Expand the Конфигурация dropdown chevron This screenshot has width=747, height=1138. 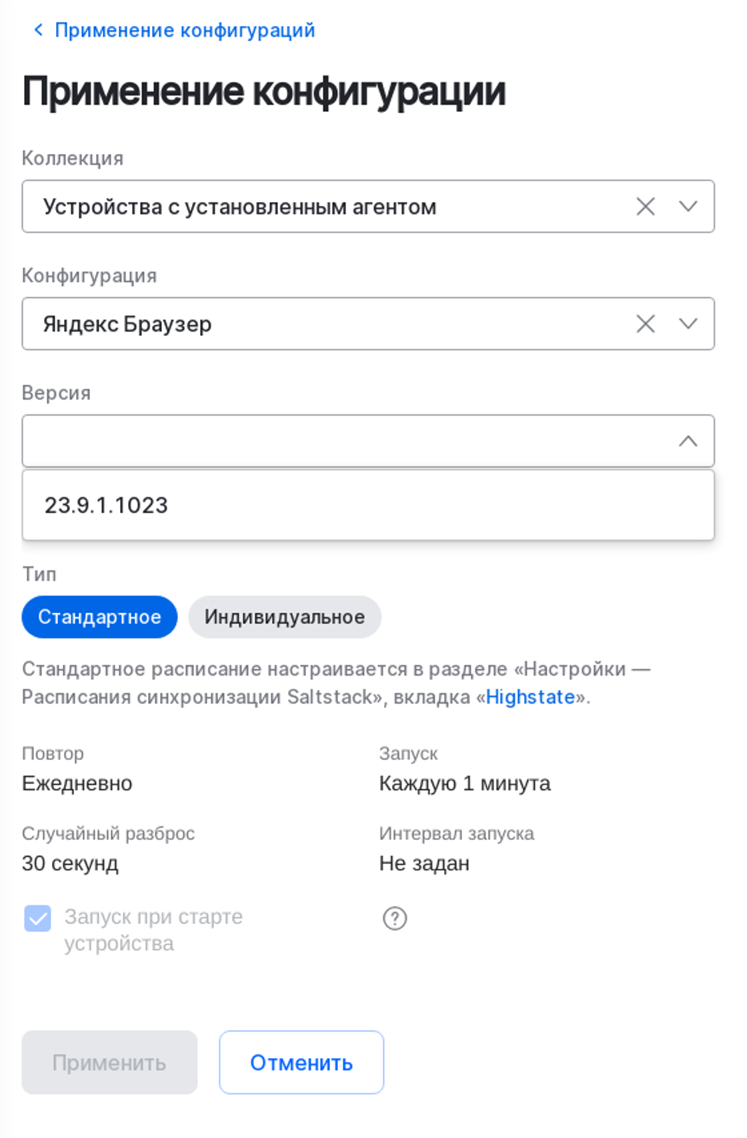[688, 324]
